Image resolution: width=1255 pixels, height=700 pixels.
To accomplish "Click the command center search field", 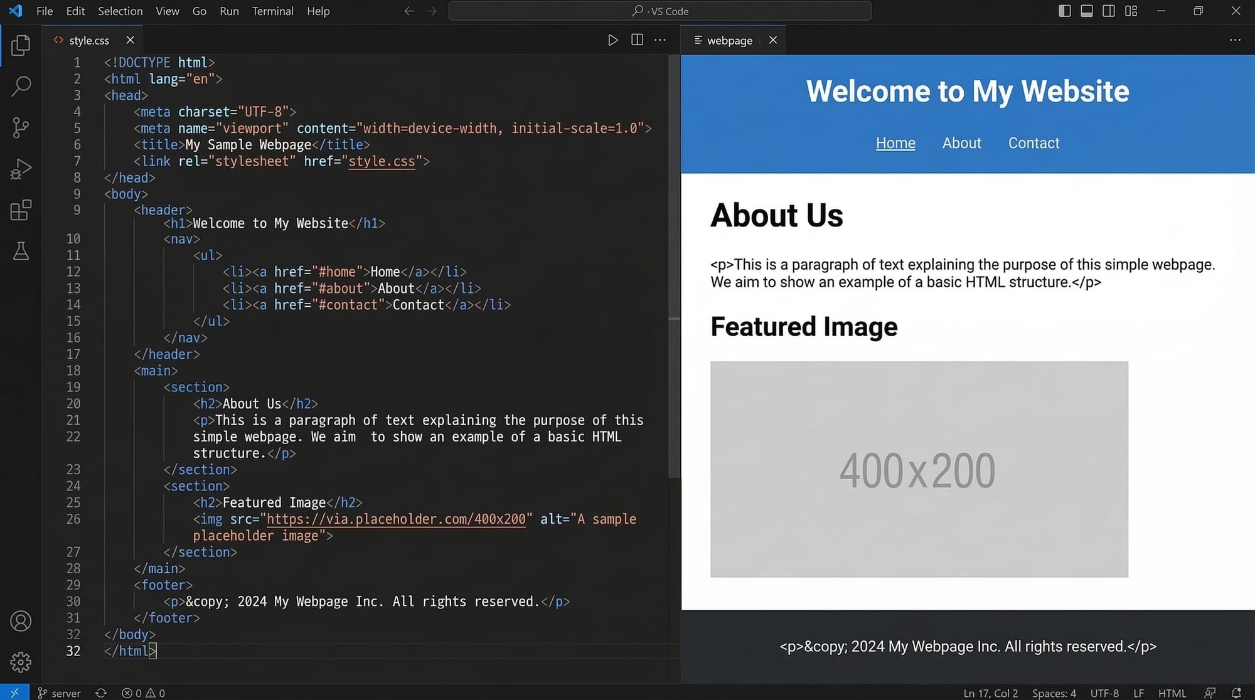I will coord(660,11).
